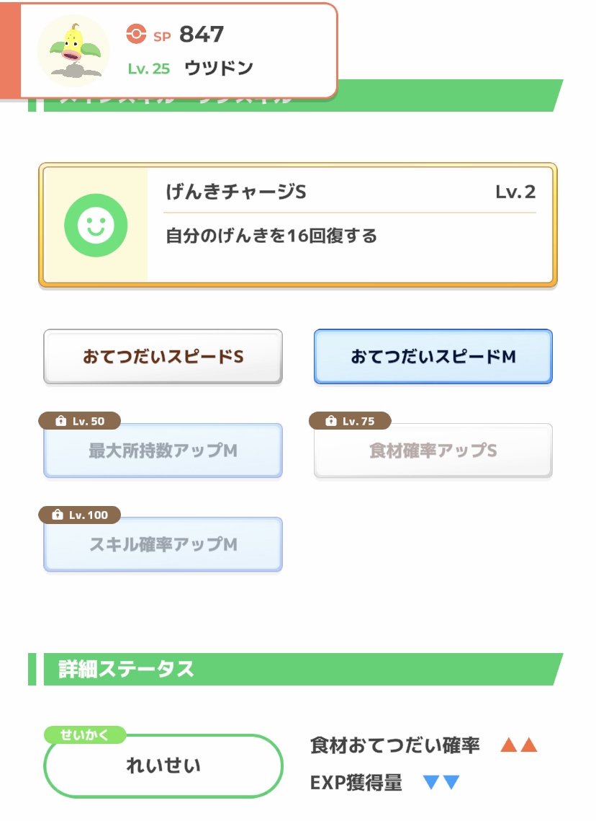Select the おてつだいスピードS sub skill

pos(163,357)
